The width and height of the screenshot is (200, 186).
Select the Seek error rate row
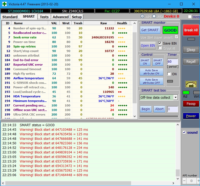tap(67, 37)
